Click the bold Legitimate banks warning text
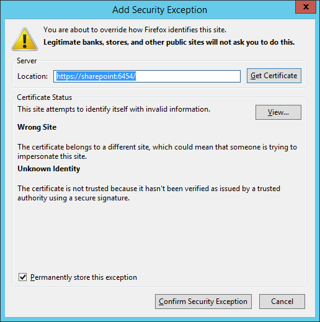 [169, 42]
